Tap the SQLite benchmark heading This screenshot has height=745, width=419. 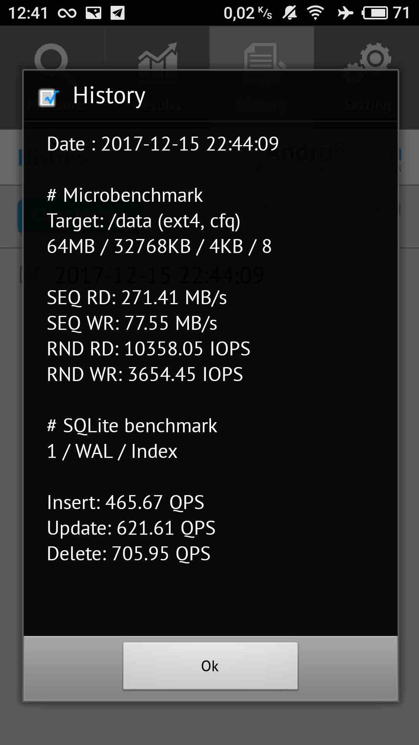point(132,426)
